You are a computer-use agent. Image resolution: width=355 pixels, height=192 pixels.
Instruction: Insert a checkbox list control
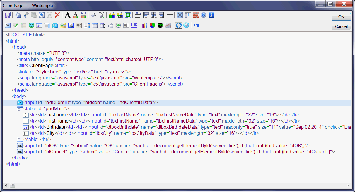click(23, 25)
